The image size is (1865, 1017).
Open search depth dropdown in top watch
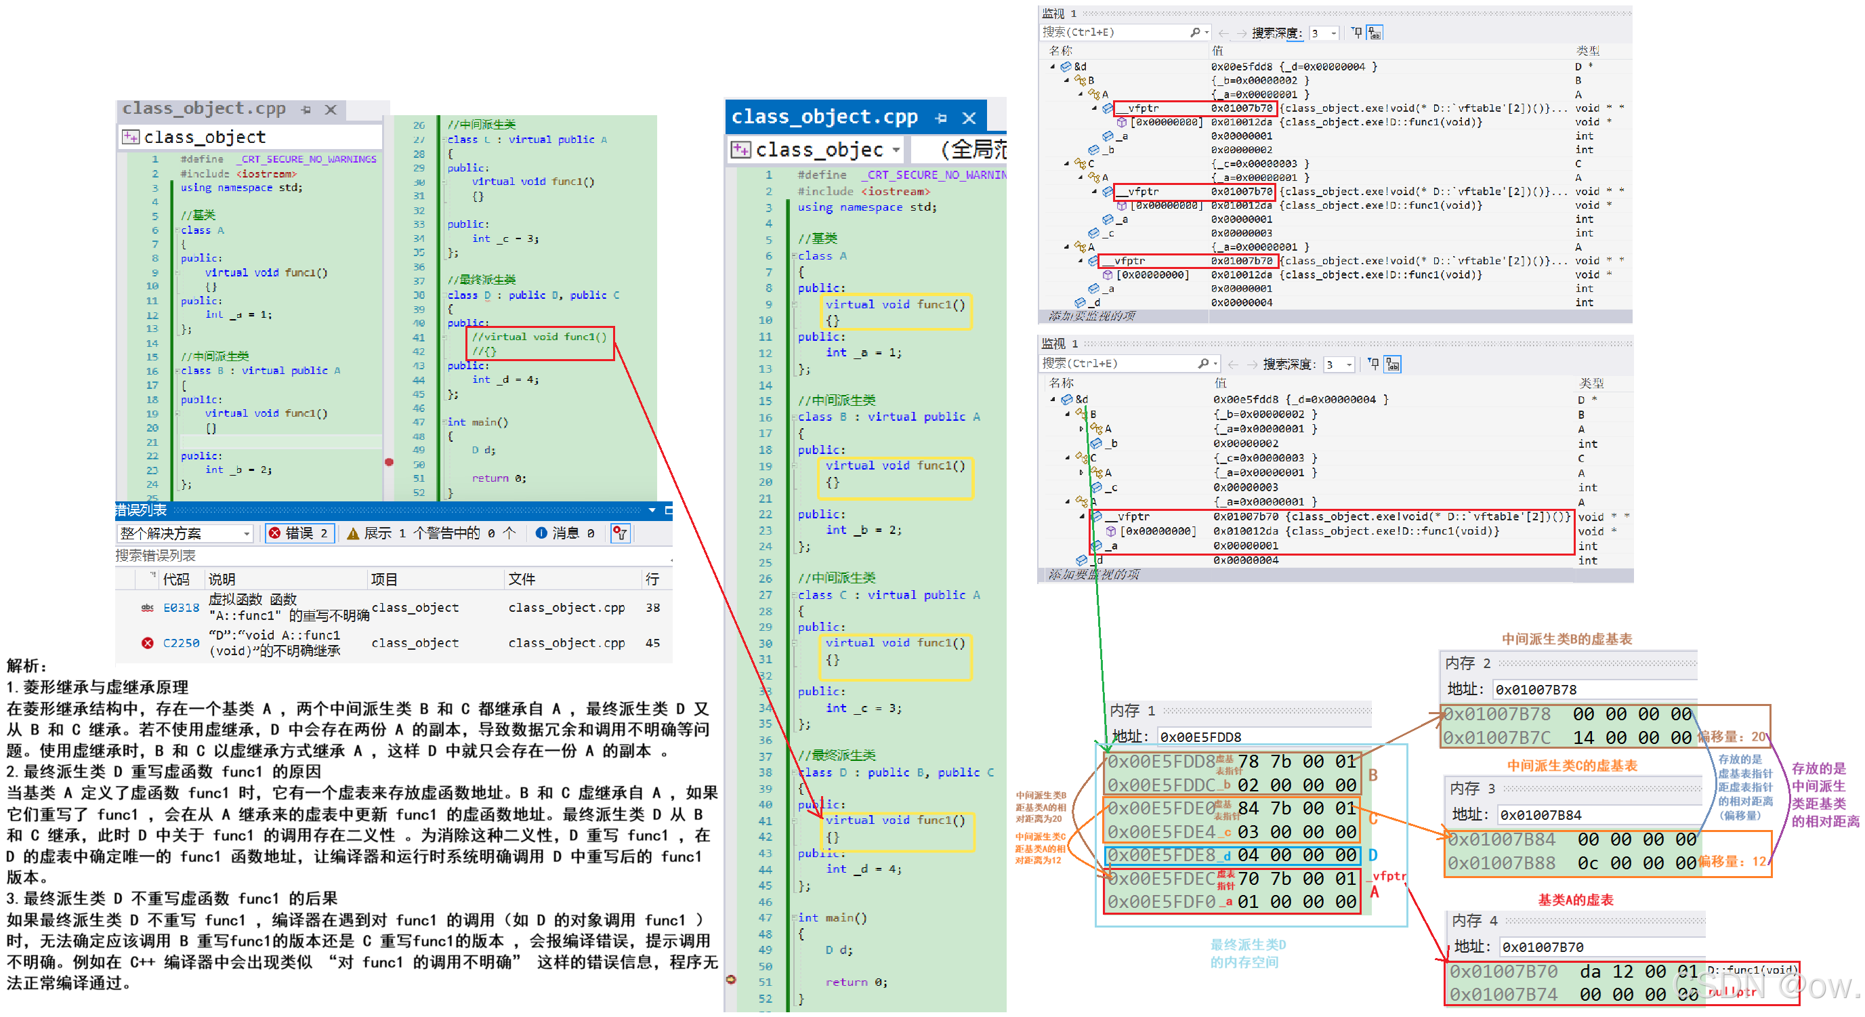[1334, 33]
